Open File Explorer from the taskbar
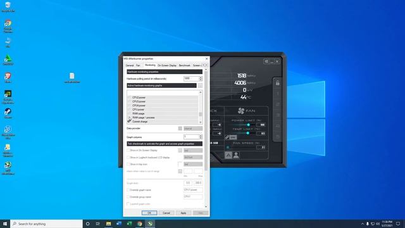The height and width of the screenshot is (228, 405). pos(108,224)
